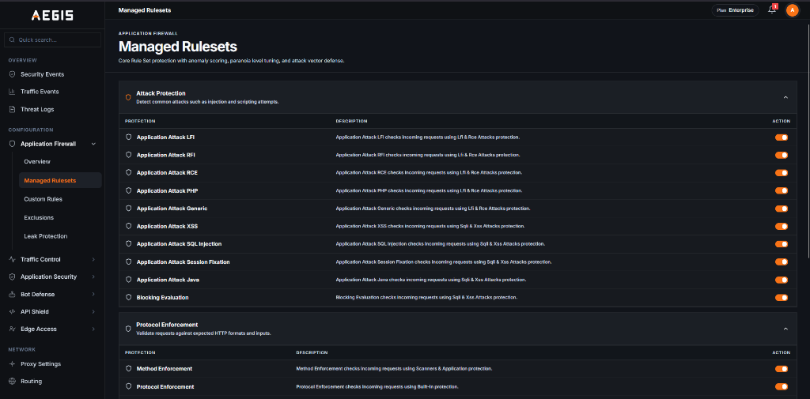Click Traffic Events chart icon
Viewport: 810px width, 399px height.
pyautogui.click(x=13, y=92)
